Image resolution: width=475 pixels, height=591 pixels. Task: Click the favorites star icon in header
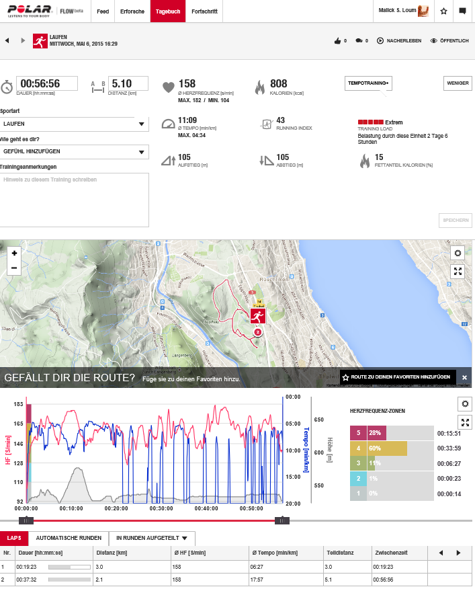point(443,11)
